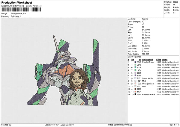Viewport: 180px width, 127px height.
Task: Click the Zoom value 1:1
Action: pos(174,13)
